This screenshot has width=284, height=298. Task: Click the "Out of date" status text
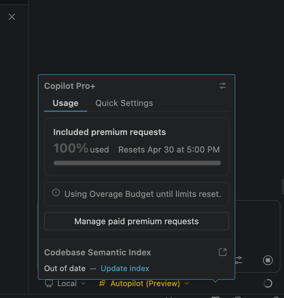coord(65,269)
